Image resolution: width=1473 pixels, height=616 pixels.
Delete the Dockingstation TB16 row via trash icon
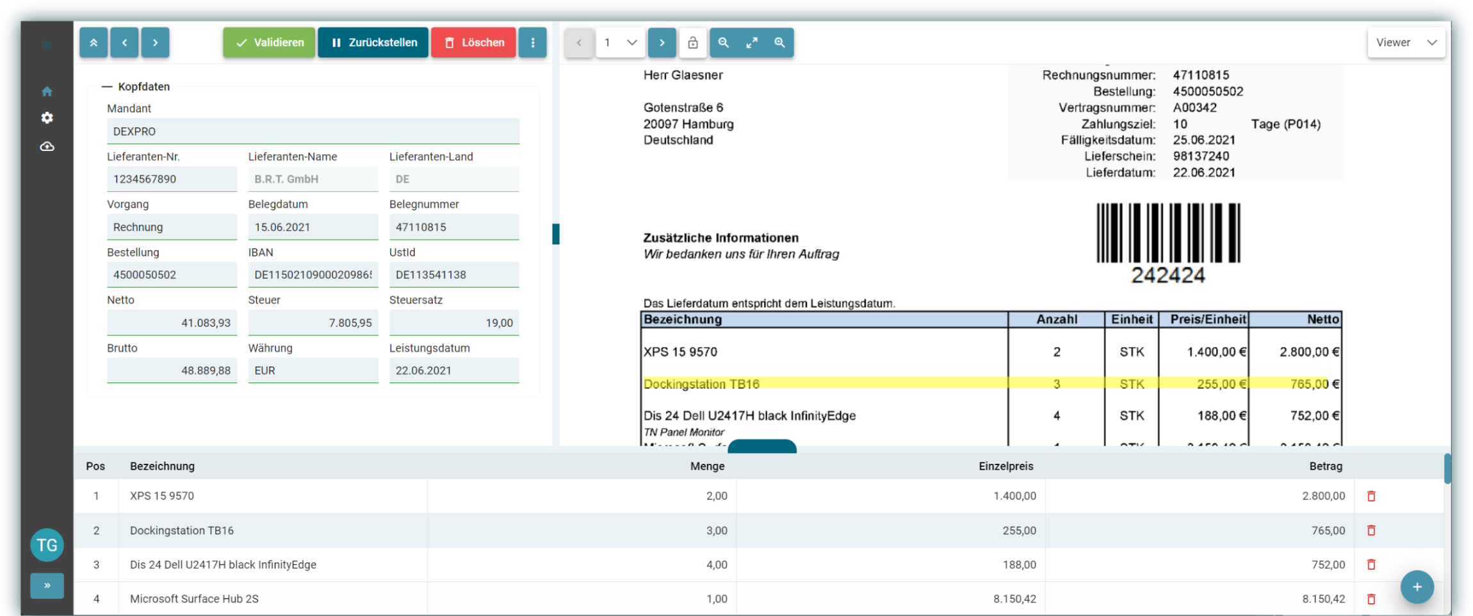pyautogui.click(x=1371, y=530)
